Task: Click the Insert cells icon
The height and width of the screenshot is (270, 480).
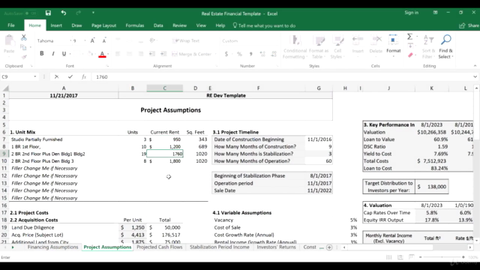Action: [x=358, y=43]
